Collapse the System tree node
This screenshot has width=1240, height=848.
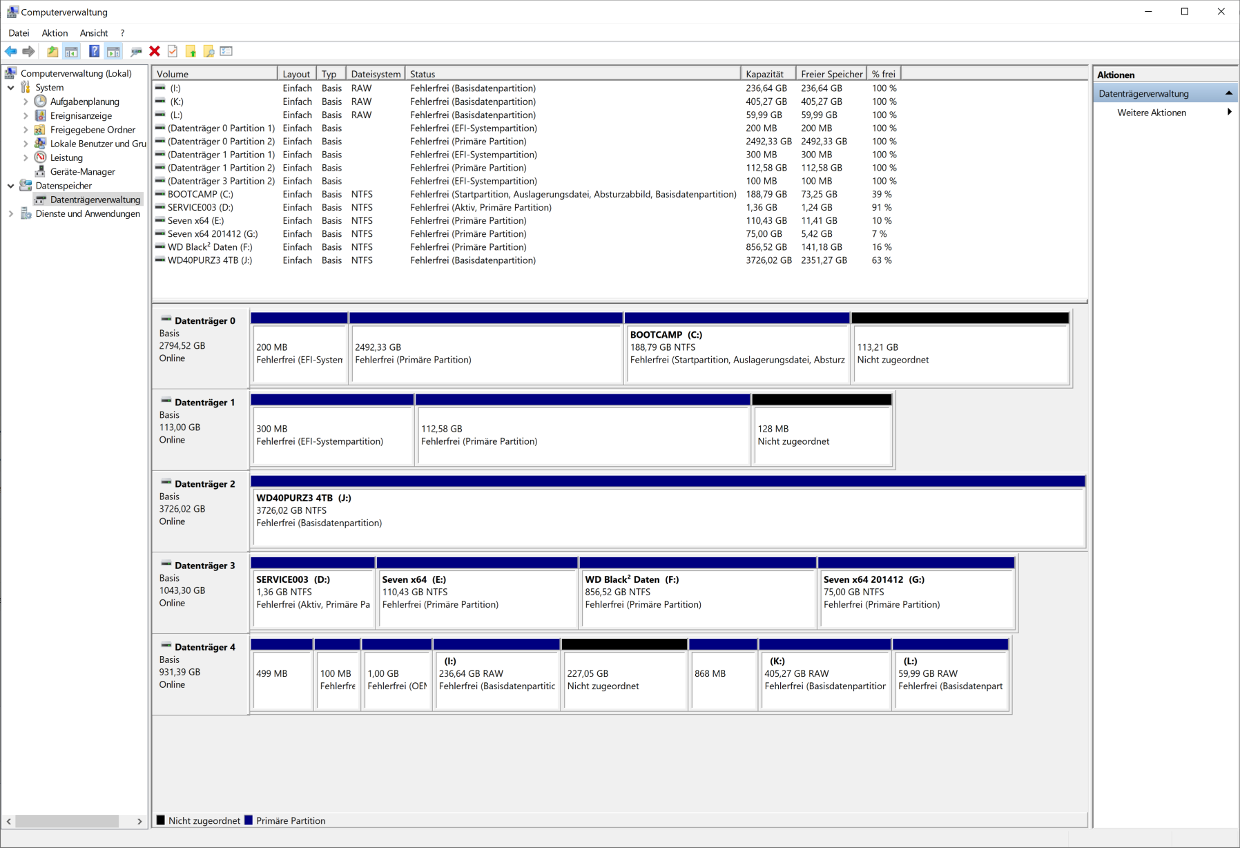[10, 88]
